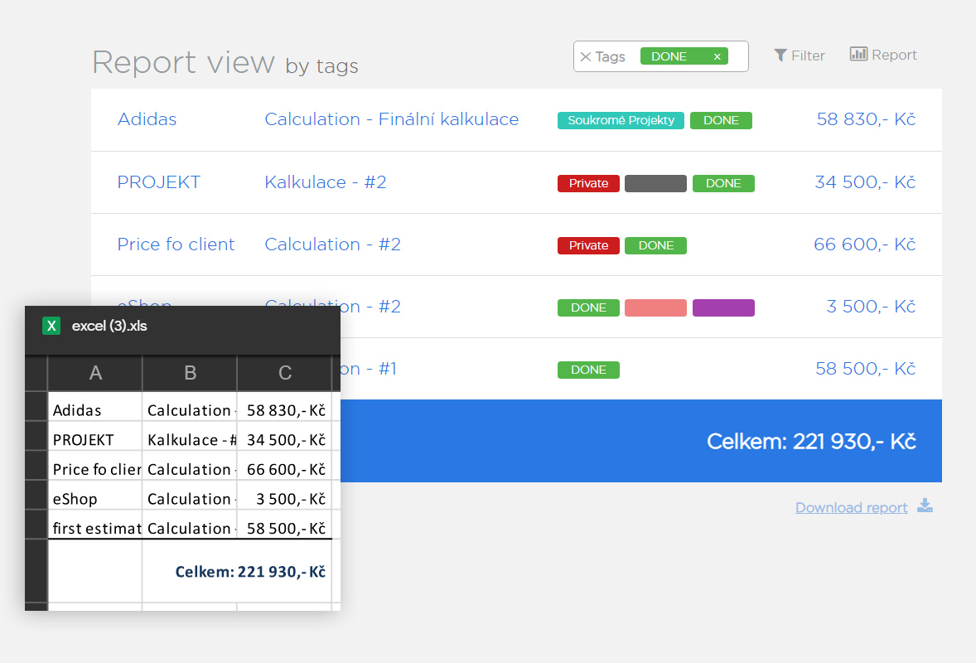Select Excel cell 58 830,- Kč
The height and width of the screenshot is (663, 976).
tap(284, 407)
